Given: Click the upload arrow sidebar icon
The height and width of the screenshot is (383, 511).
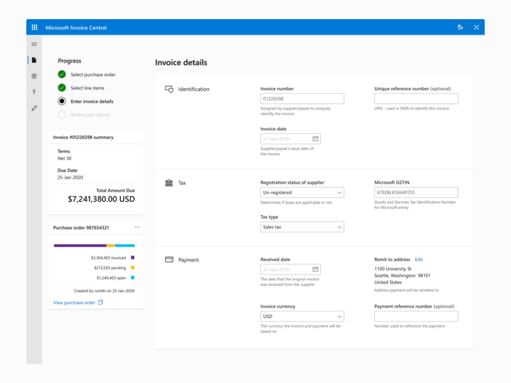Looking at the screenshot, I should point(34,92).
